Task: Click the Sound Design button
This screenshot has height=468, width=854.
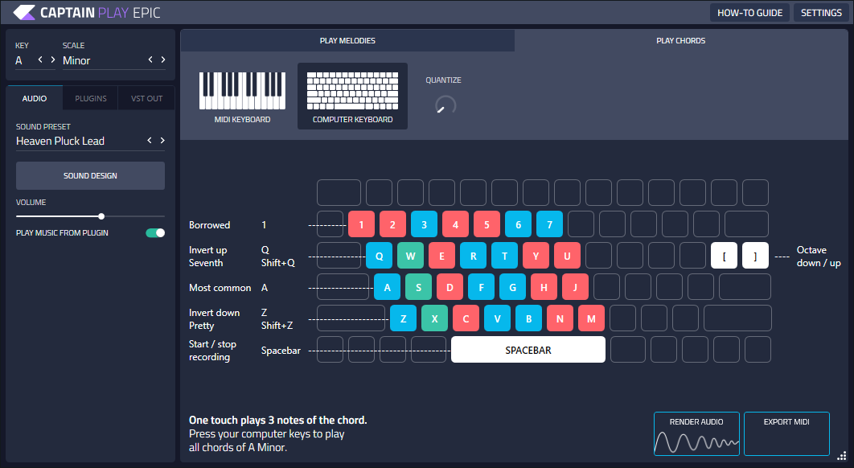Action: click(x=90, y=175)
